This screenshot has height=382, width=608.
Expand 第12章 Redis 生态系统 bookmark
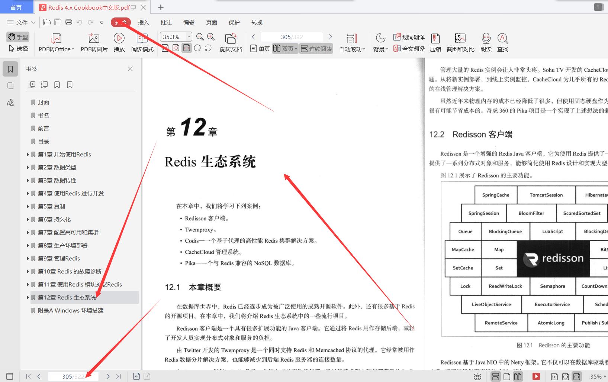pos(28,297)
